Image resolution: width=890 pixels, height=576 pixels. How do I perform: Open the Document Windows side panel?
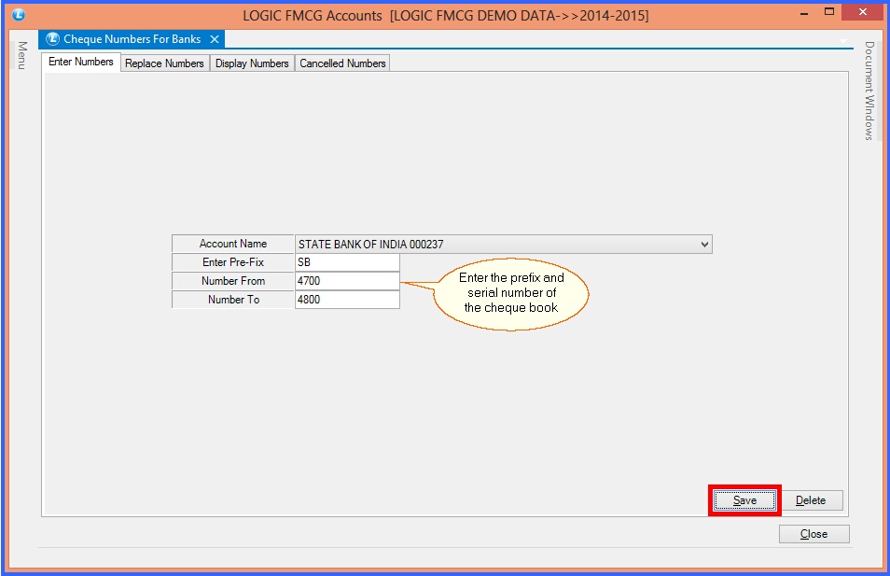point(869,91)
